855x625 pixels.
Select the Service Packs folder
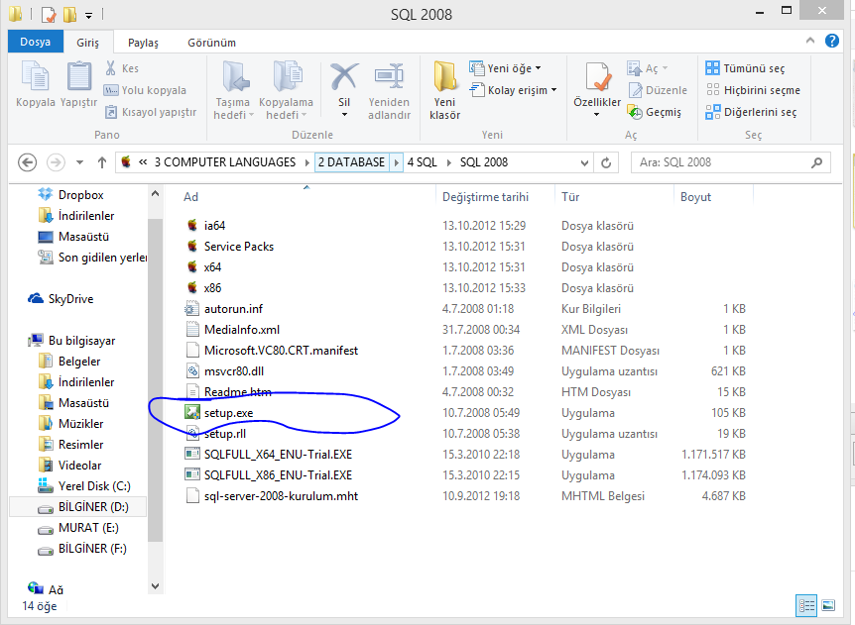click(x=239, y=246)
